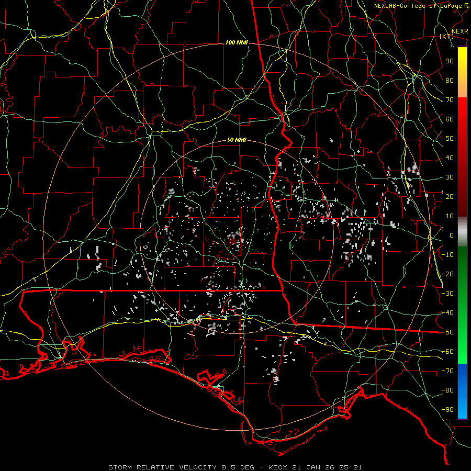
Task: Select the gray zero-velocity segment of color bar
Action: [x=462, y=231]
